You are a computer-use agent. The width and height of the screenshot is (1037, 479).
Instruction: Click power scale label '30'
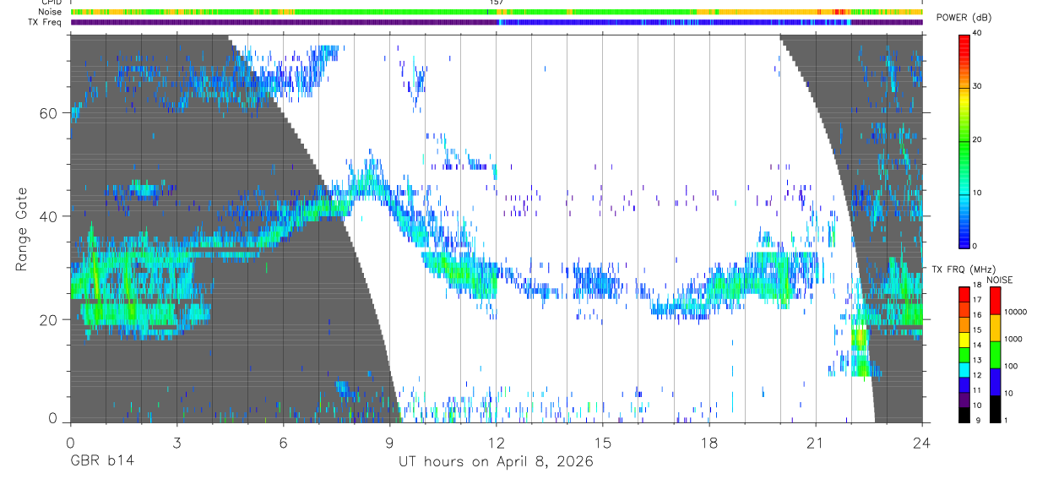978,87
